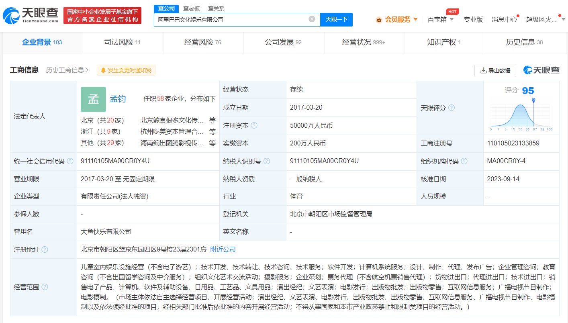The image size is (568, 323).
Task: Click help icon beside 注册资本
Action: point(254,125)
